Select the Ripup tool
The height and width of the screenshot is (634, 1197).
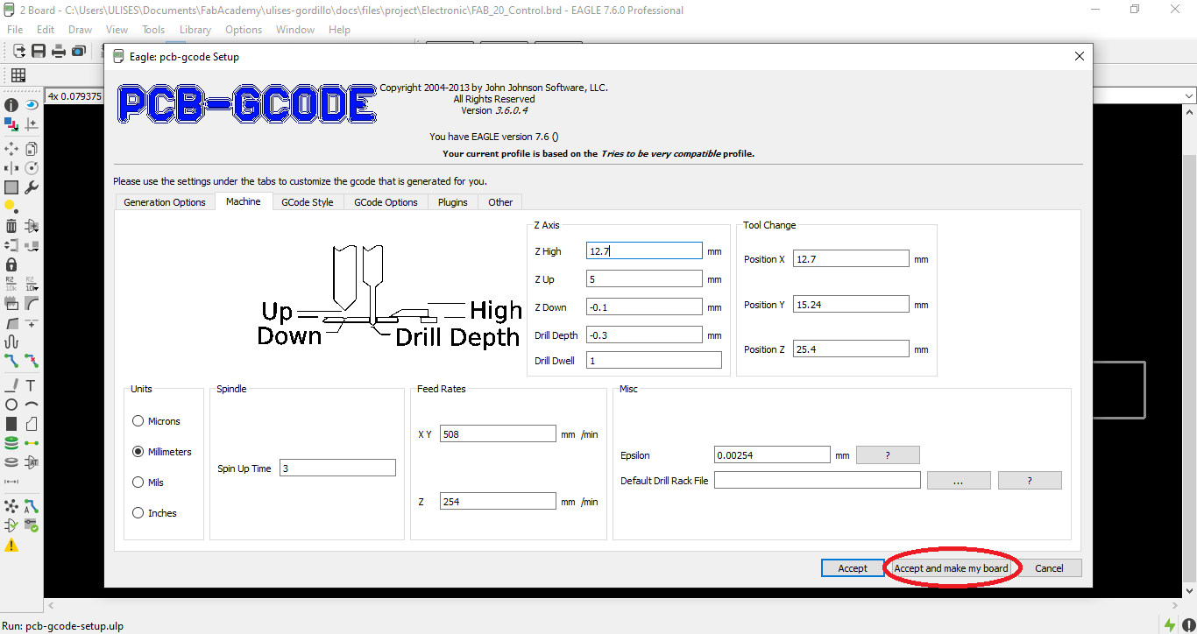coord(32,360)
